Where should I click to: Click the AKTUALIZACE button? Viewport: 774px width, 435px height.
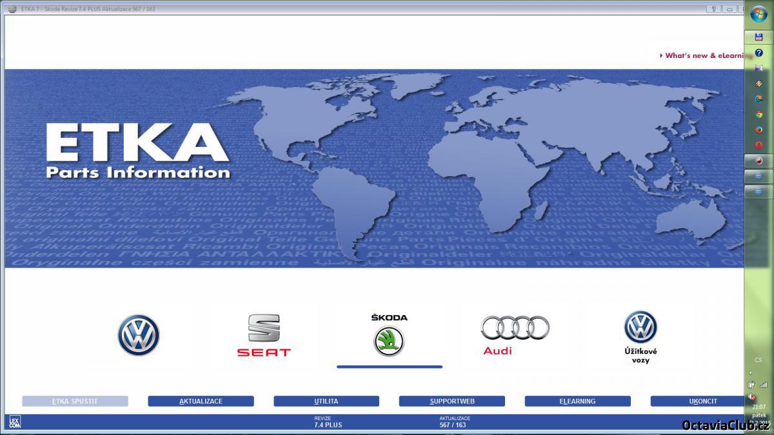click(201, 401)
